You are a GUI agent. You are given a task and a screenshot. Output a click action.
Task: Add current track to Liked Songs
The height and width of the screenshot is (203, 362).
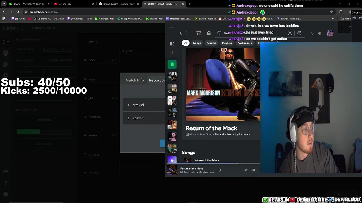pos(219,170)
